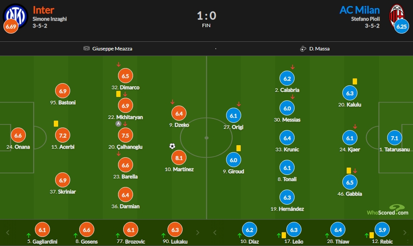Viewport: 413px width, 246px height.
Task: Click the stadium icon beside Giuseppe Meazza
Action: [87, 48]
